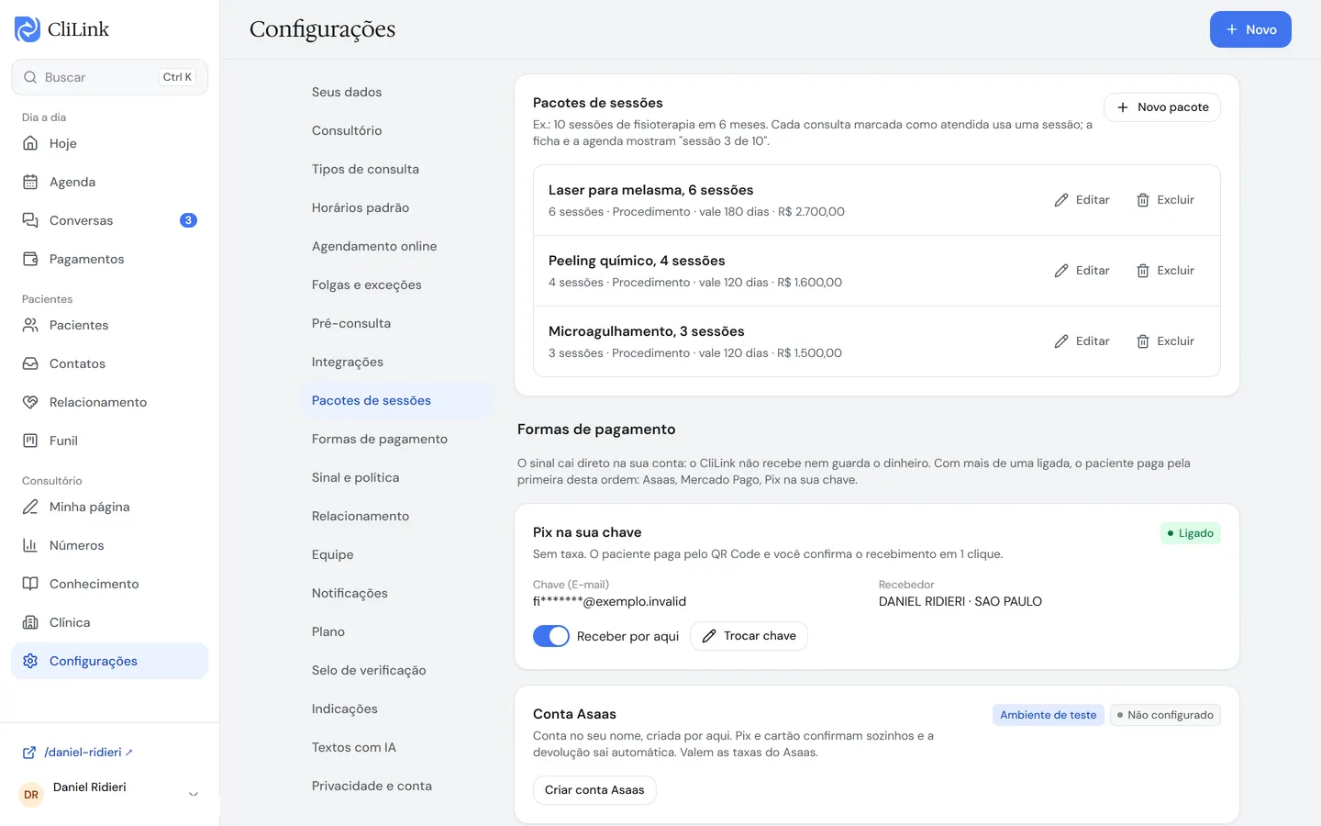Delete the Laser para melasma package
The image size is (1321, 826).
[x=1166, y=200]
